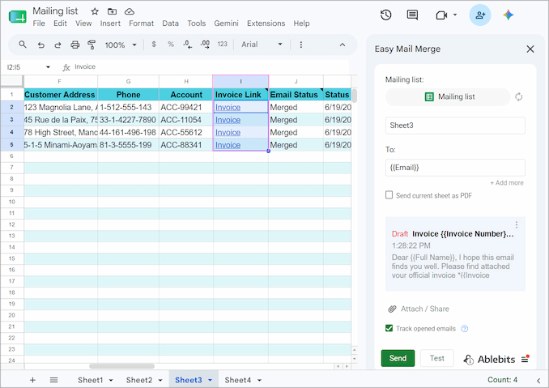Refresh the mailing list icon
This screenshot has height=388, width=549.
tap(518, 96)
